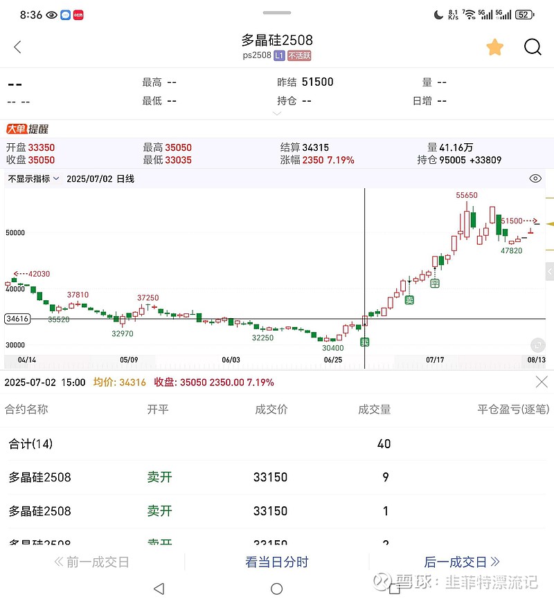The width and height of the screenshot is (554, 599).
Task: Select the trade row 卖开 33150 quantity 9
Action: (x=277, y=477)
